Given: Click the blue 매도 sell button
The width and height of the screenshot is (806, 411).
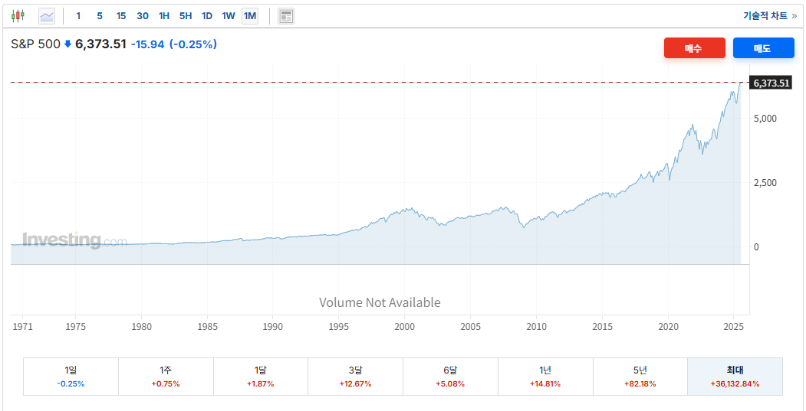Looking at the screenshot, I should tap(763, 47).
